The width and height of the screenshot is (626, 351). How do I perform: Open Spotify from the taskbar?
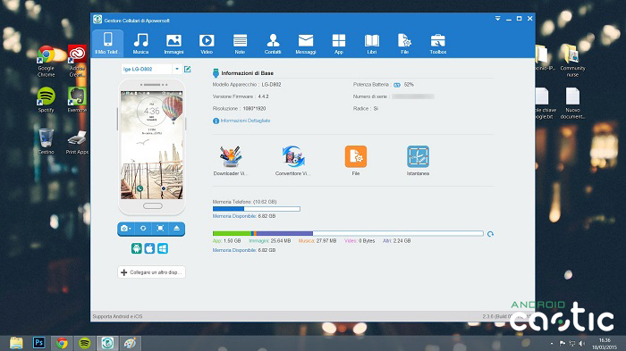point(85,343)
